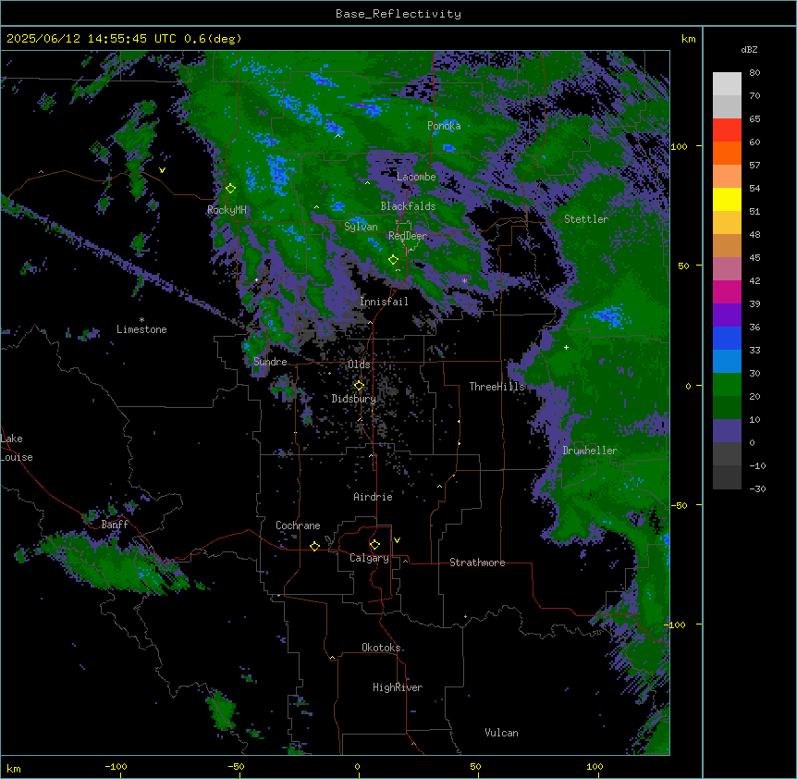
Task: Pick the orange 60 dBZ legend swatch
Action: (727, 153)
